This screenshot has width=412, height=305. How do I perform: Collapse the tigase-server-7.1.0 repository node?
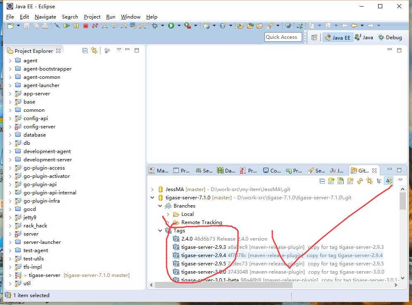152,198
